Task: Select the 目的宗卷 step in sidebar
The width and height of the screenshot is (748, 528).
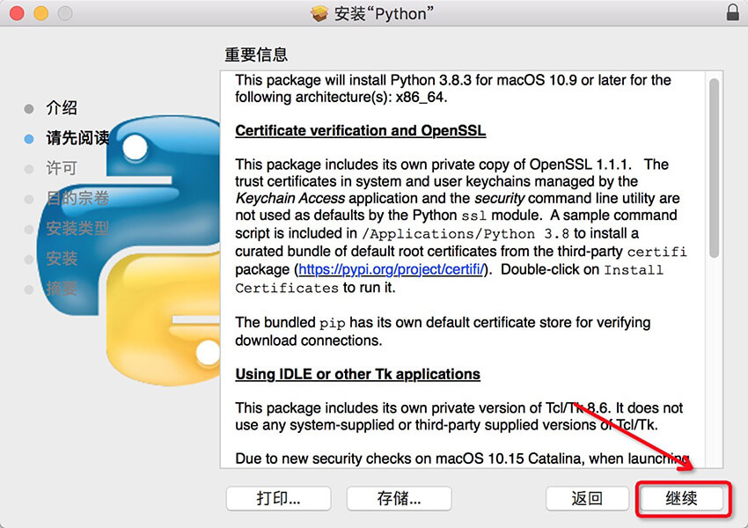Action: click(x=77, y=198)
